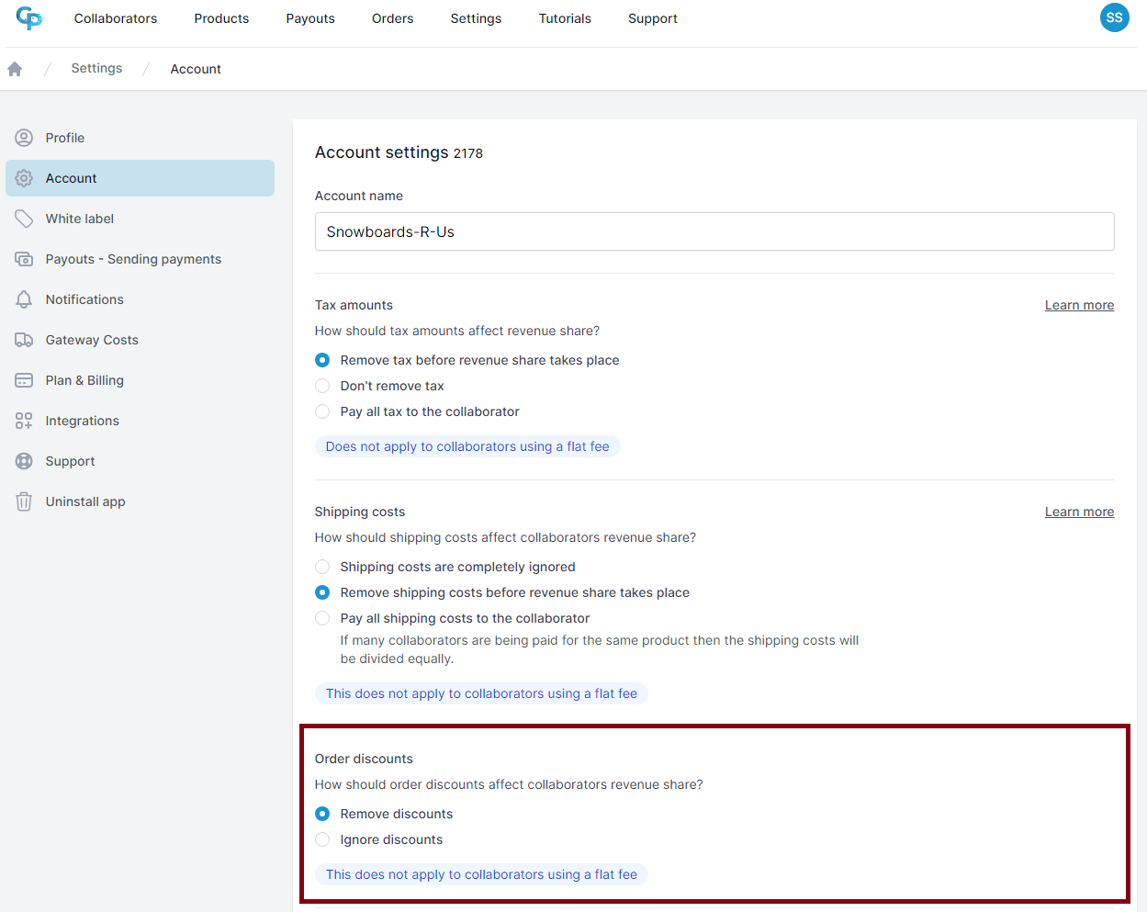This screenshot has height=912, width=1147.
Task: Click the Payouts money icon in sidebar
Action: [x=24, y=259]
